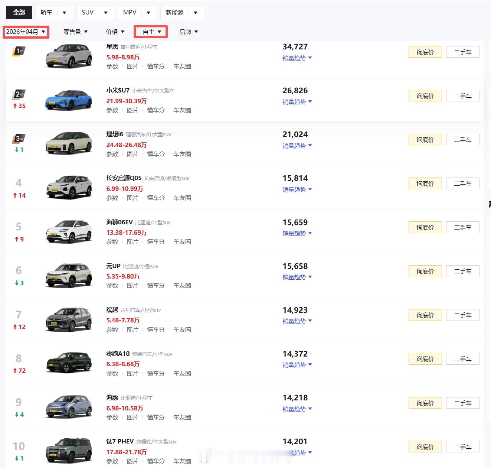Screen dimensions: 491x468
Task: Show sales trend for 元UP
Action: pos(297,277)
